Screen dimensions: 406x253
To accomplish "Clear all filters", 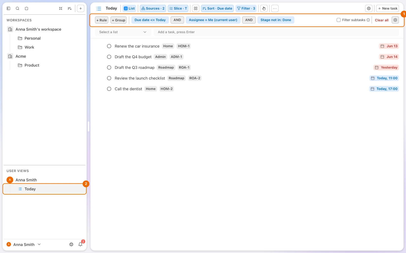I will (x=382, y=20).
